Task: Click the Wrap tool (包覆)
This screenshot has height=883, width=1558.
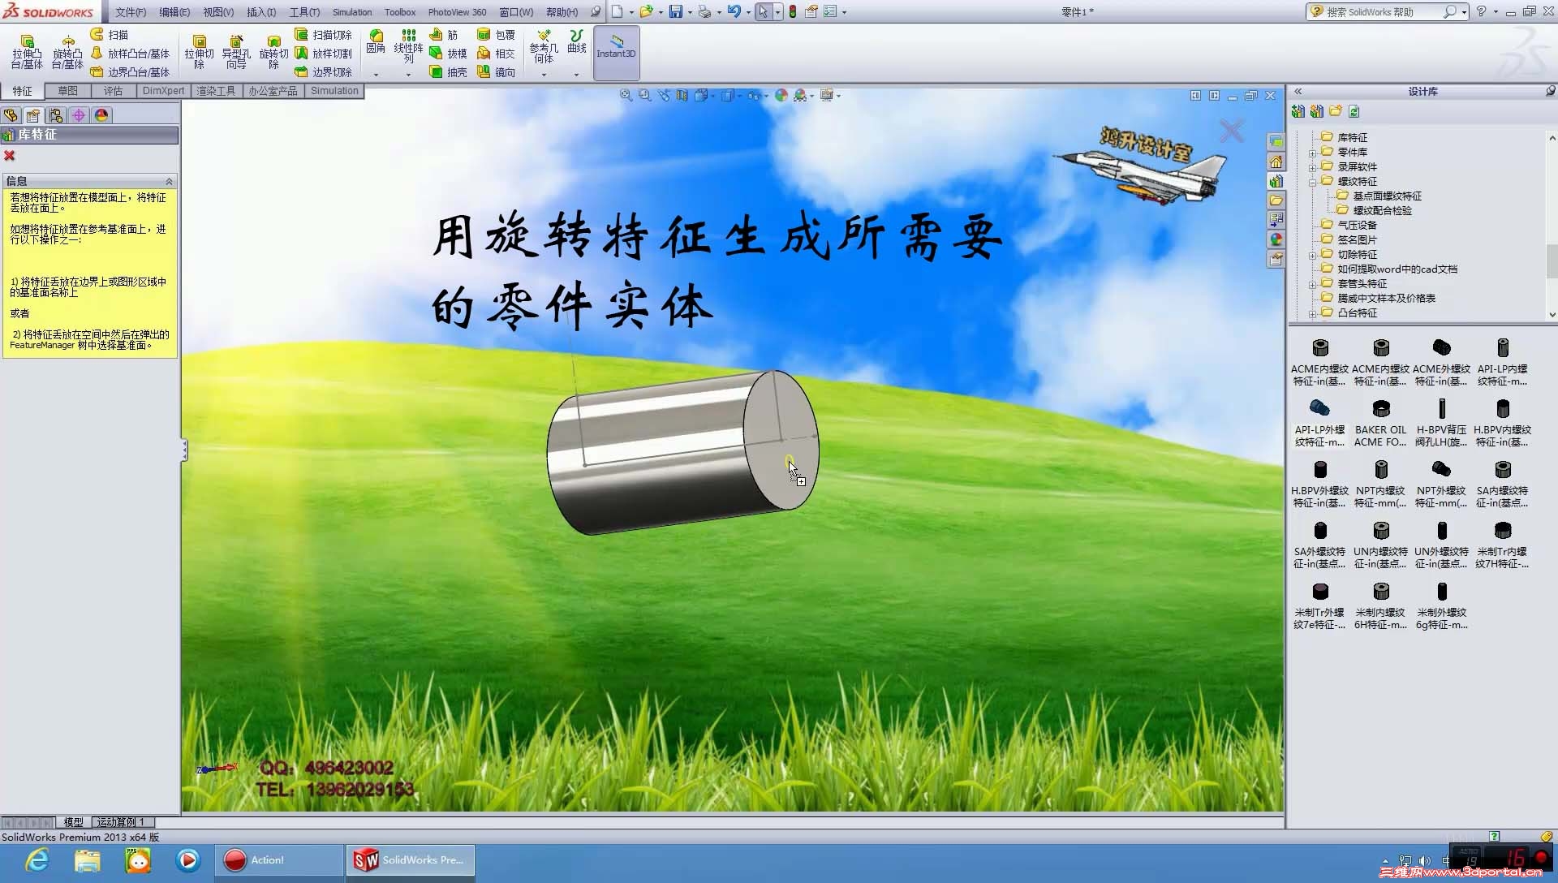Action: click(496, 35)
